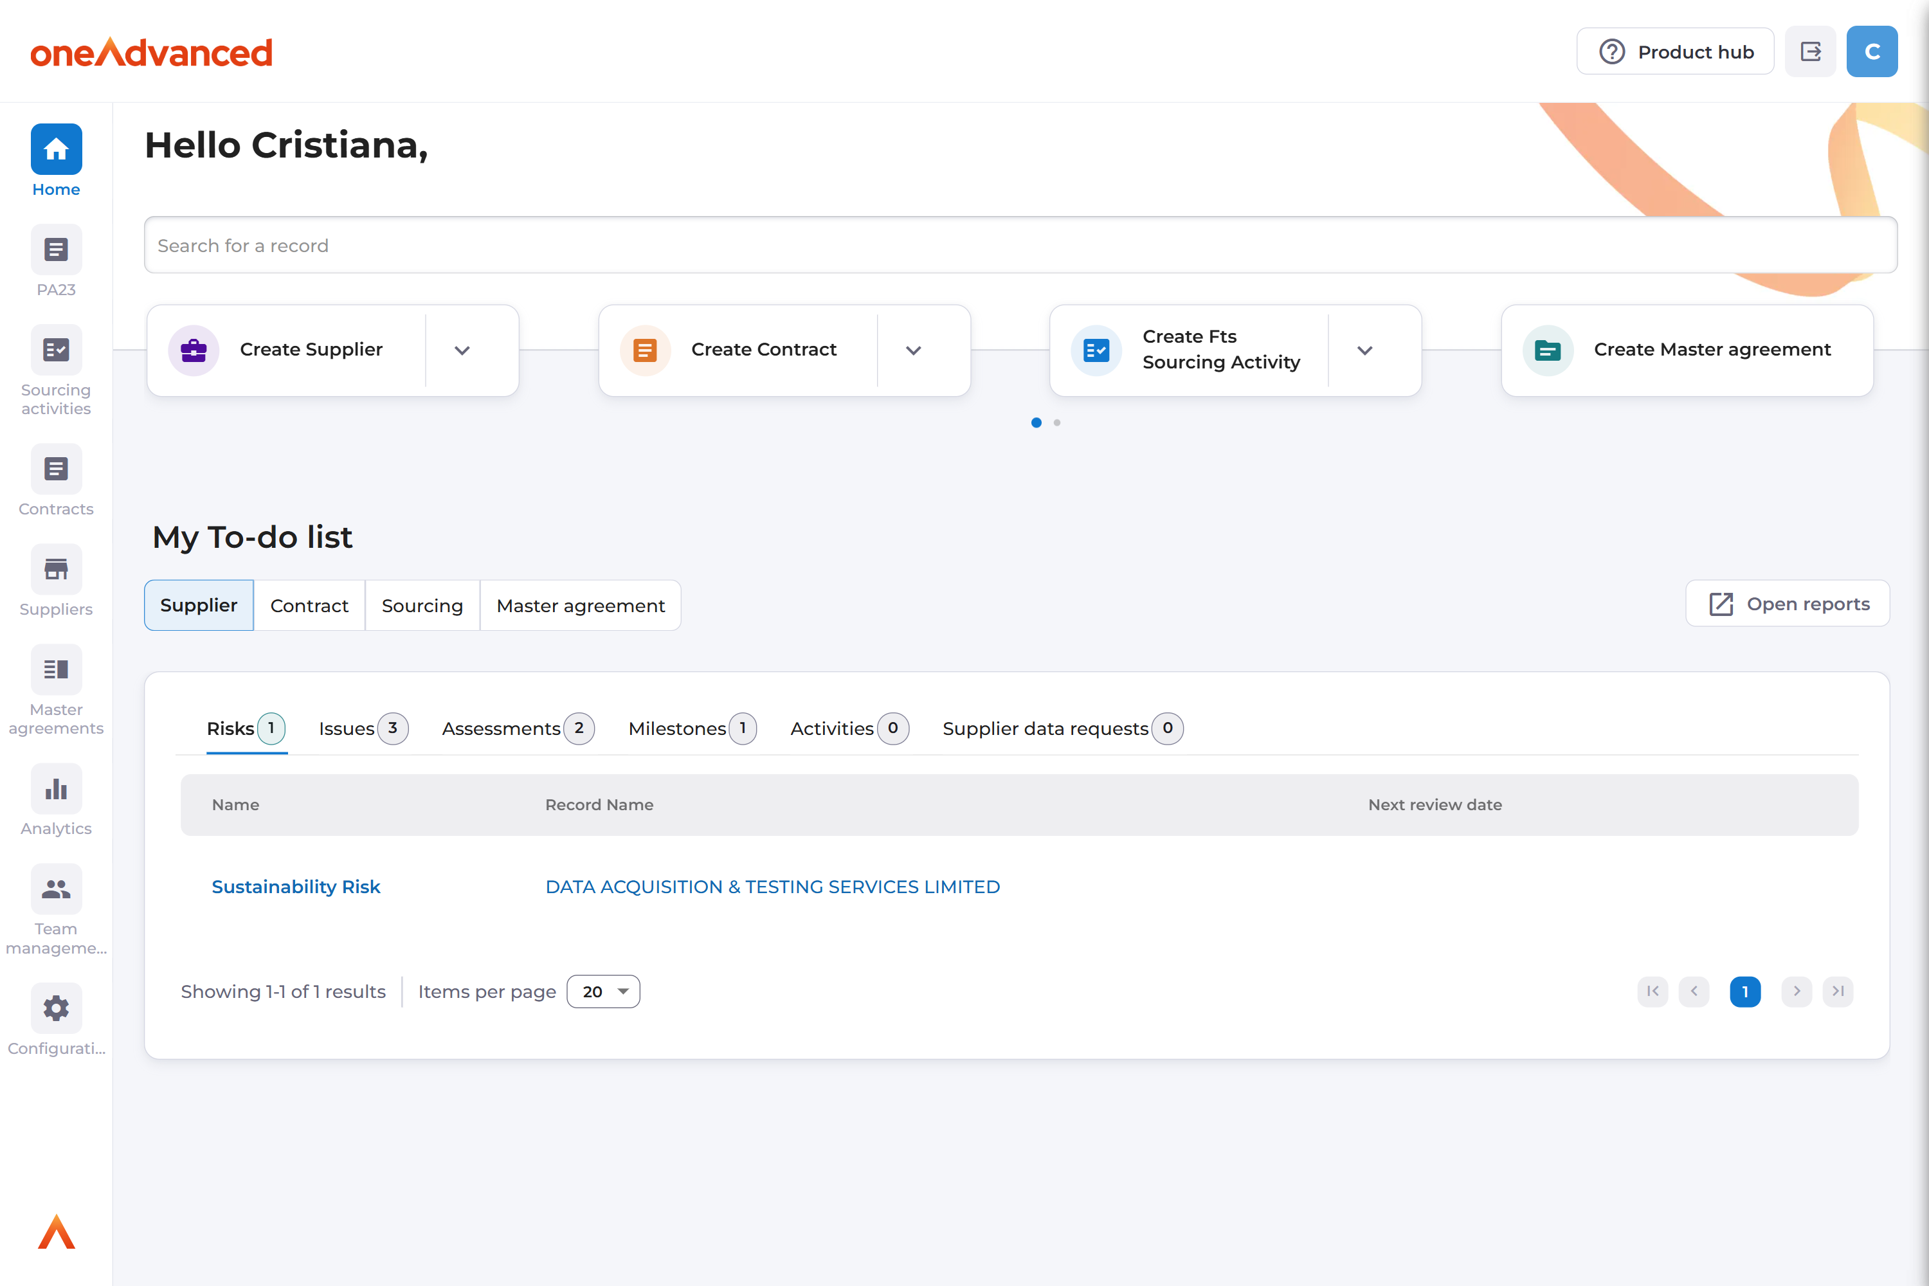The width and height of the screenshot is (1929, 1286).
Task: Click page 1 pagination button
Action: tap(1744, 992)
